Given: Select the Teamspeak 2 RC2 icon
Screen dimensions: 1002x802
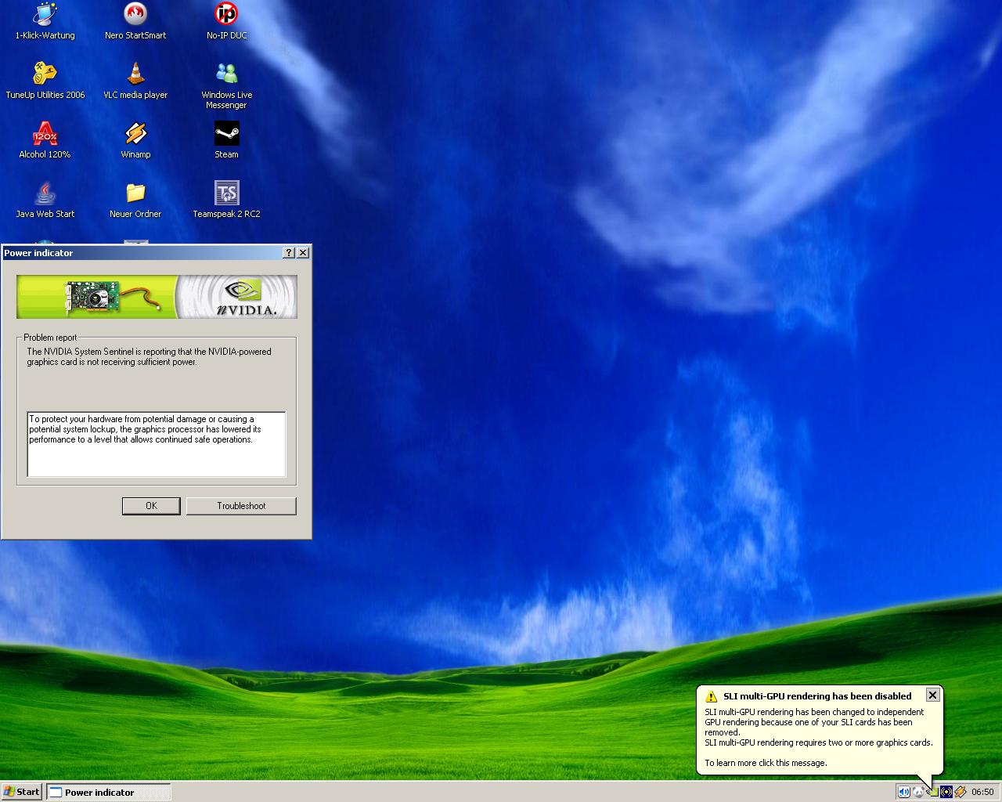Looking at the screenshot, I should 226,200.
